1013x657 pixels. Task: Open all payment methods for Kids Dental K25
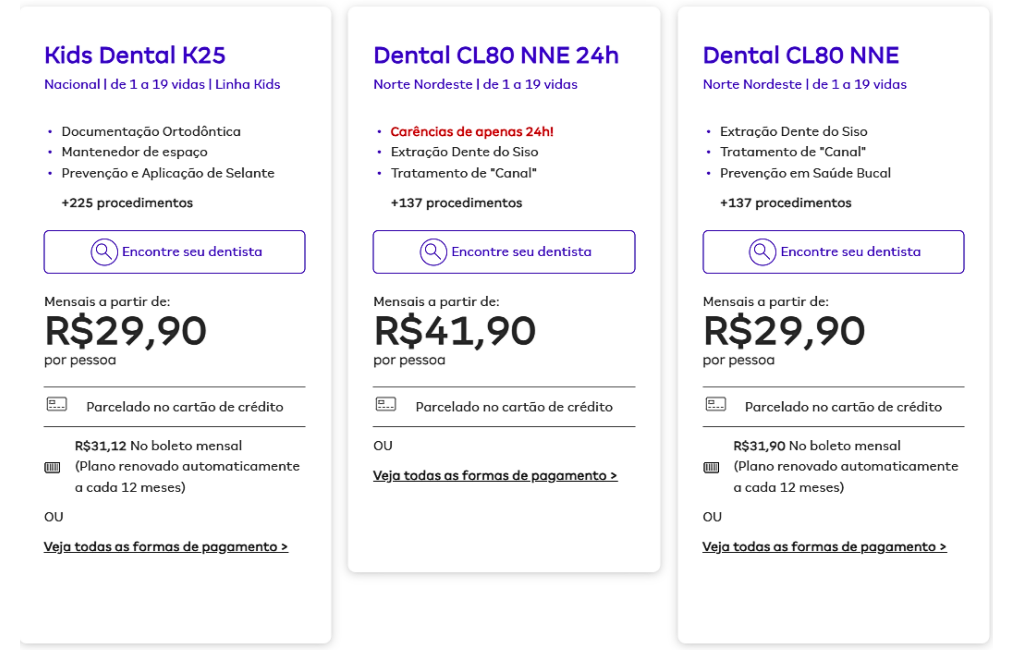click(166, 547)
